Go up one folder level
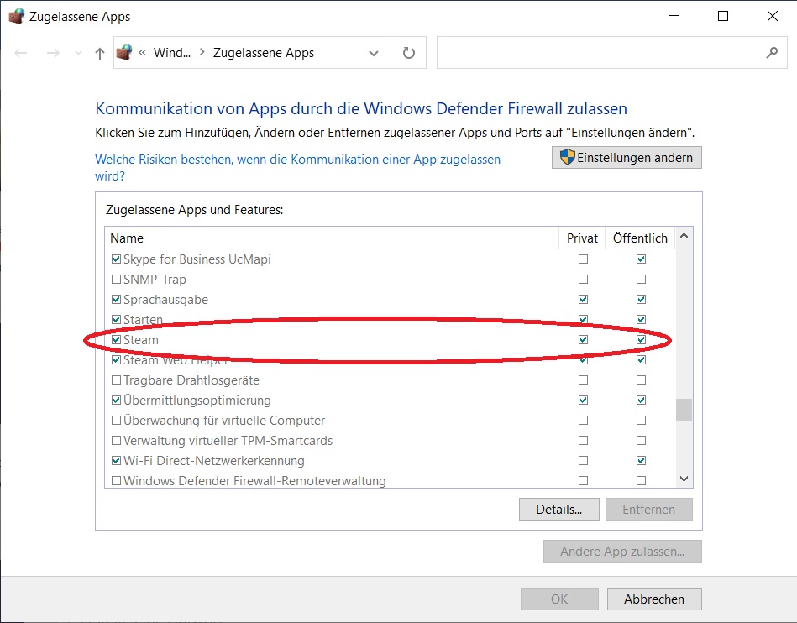The width and height of the screenshot is (797, 623). [x=100, y=53]
